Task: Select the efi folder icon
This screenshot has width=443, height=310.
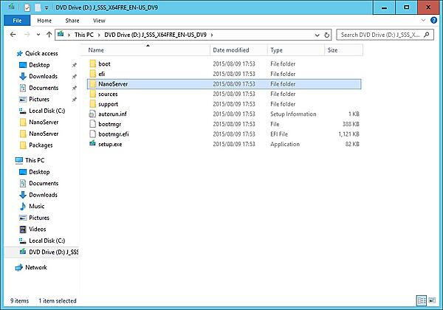Action: (x=93, y=74)
